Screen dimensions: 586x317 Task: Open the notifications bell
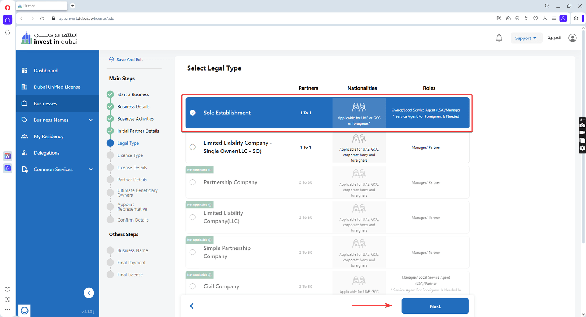499,38
